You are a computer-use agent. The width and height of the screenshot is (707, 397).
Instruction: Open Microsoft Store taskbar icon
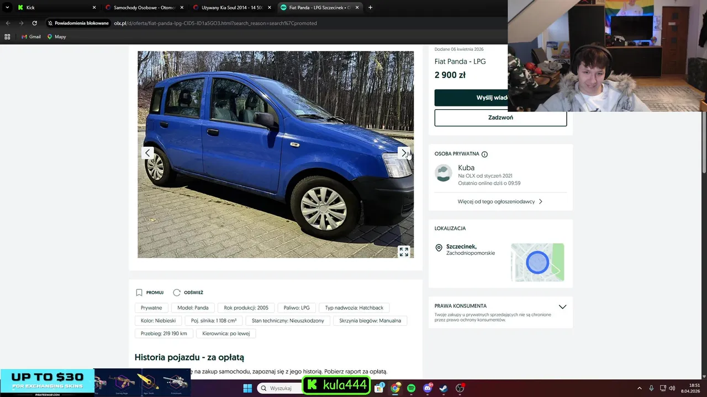click(379, 388)
